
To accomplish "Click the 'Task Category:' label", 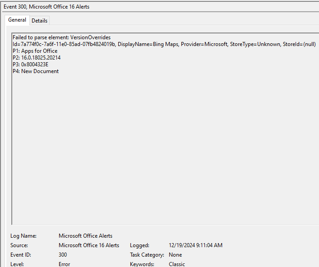I will (x=147, y=255).
